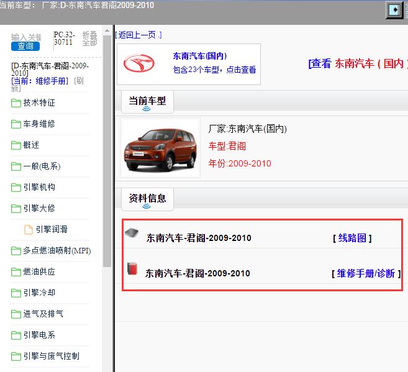The width and height of the screenshot is (408, 372).
Task: Click 包含23个车型，点击查看 link
Action: click(x=214, y=70)
